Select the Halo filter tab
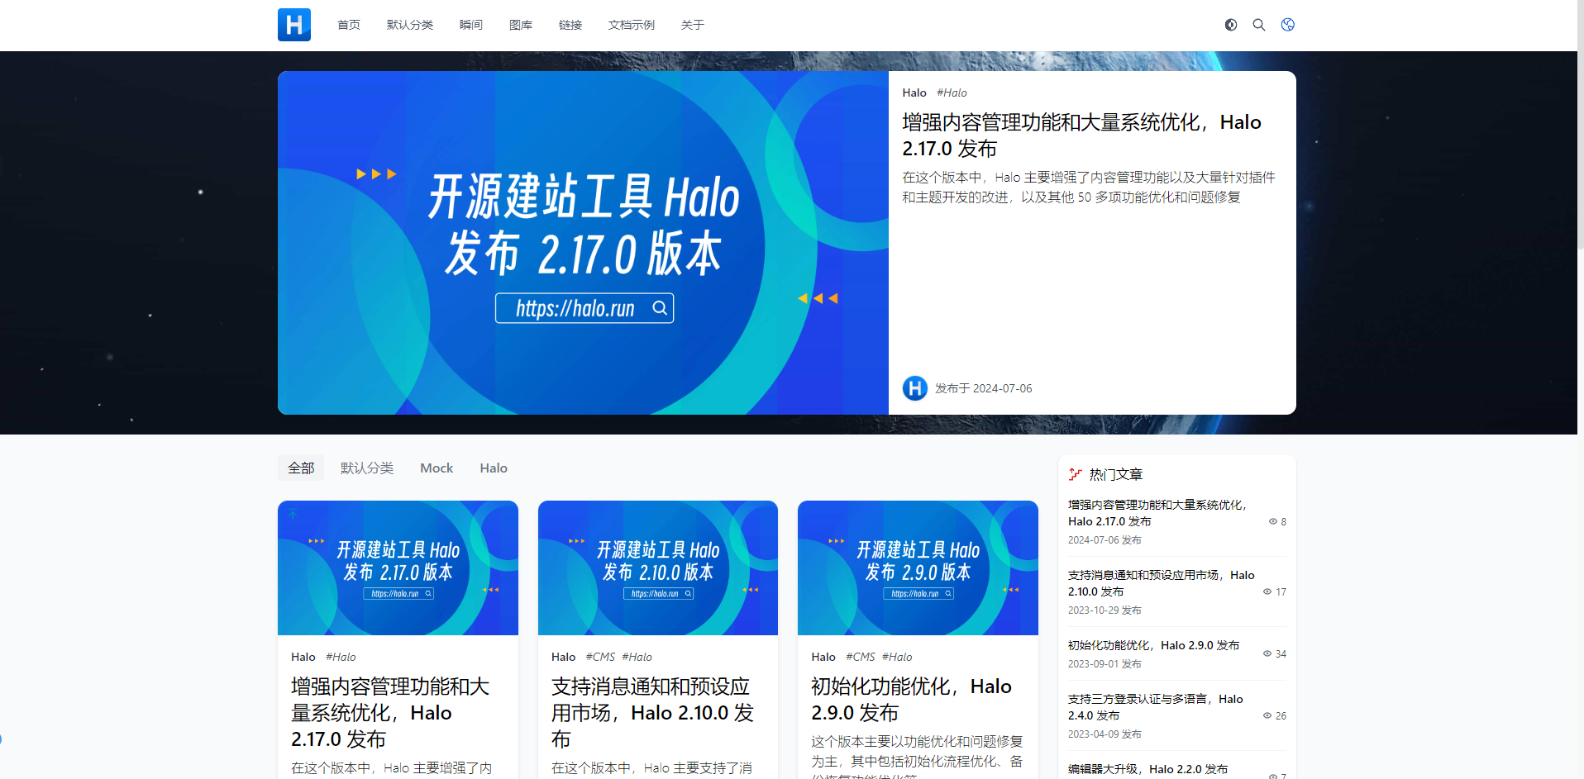The image size is (1584, 779). pos(494,468)
